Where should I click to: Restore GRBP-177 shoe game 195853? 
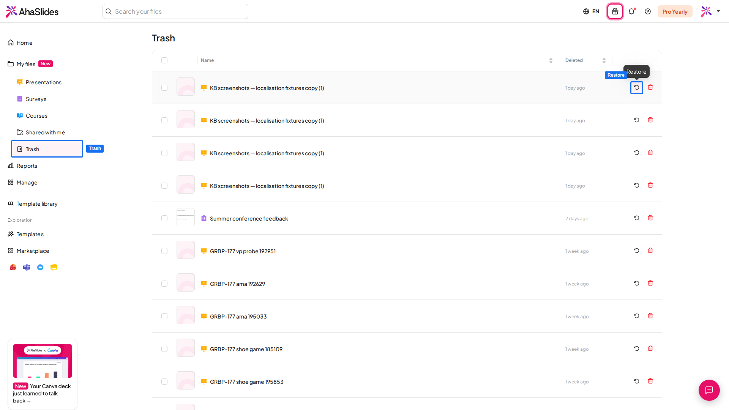tap(637, 381)
